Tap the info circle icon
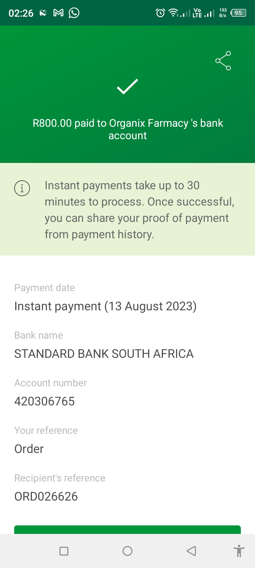Image resolution: width=255 pixels, height=568 pixels. [x=22, y=188]
